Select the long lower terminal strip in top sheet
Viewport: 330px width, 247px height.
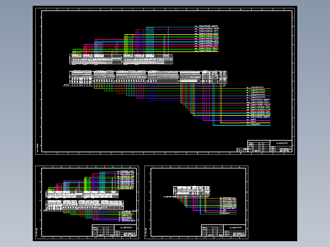click(148, 77)
